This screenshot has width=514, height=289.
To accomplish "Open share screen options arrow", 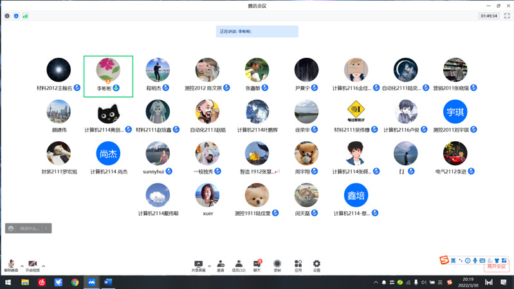I will point(209,265).
